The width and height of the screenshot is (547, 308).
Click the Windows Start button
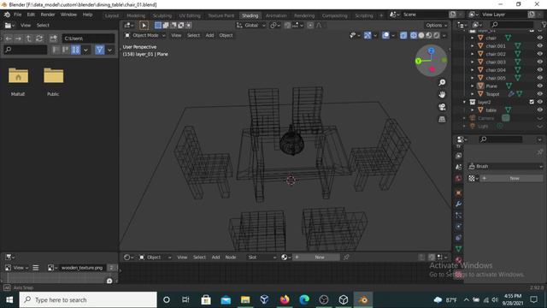click(9, 299)
